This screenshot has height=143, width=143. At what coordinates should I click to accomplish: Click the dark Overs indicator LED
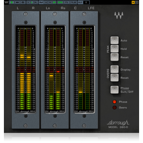114,108
